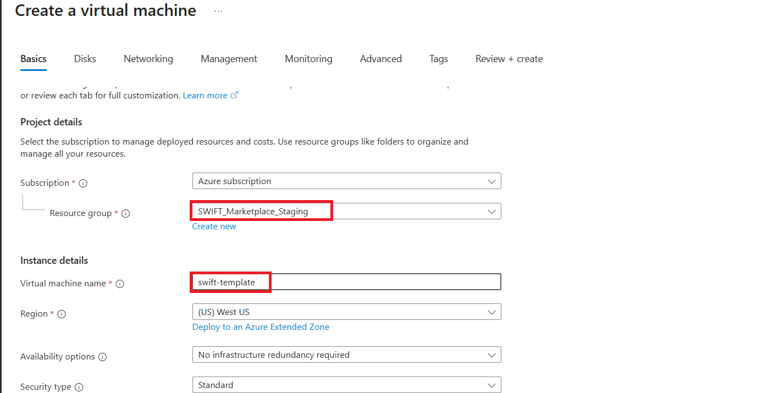Open the Availability options dropdown
Image resolution: width=779 pixels, height=393 pixels.
click(346, 355)
